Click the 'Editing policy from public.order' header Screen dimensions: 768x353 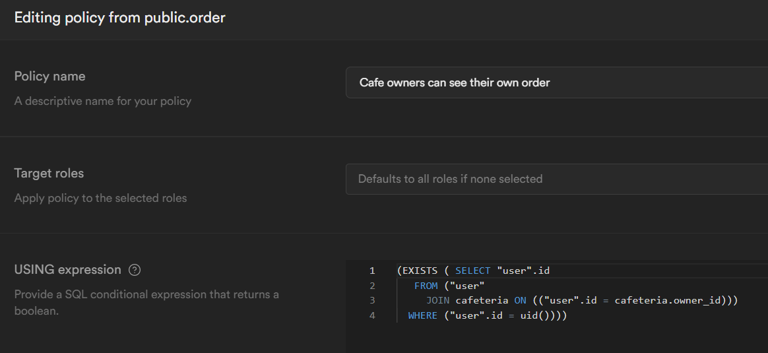point(119,18)
